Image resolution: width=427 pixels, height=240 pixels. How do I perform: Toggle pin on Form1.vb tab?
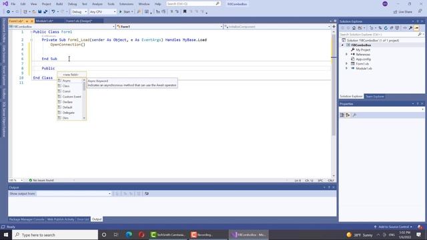pyautogui.click(x=27, y=21)
